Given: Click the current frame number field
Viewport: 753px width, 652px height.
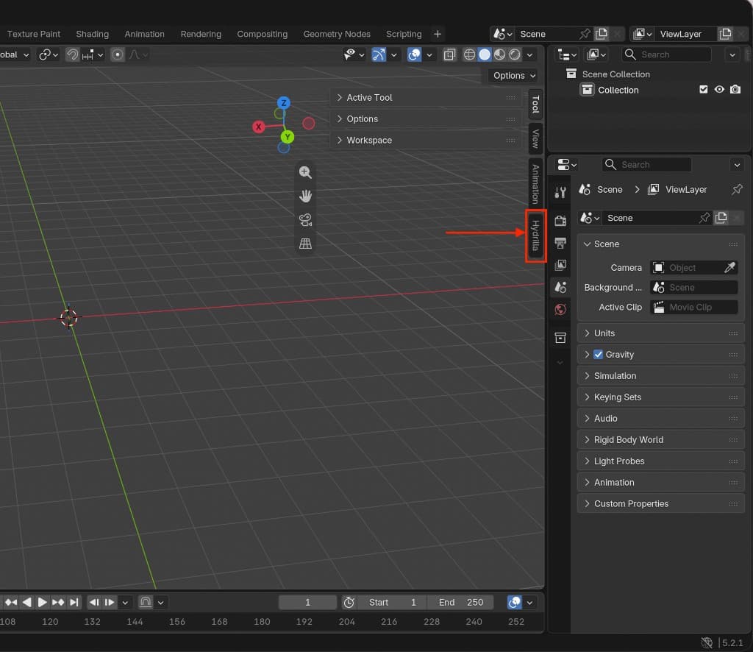Looking at the screenshot, I should click(x=308, y=603).
